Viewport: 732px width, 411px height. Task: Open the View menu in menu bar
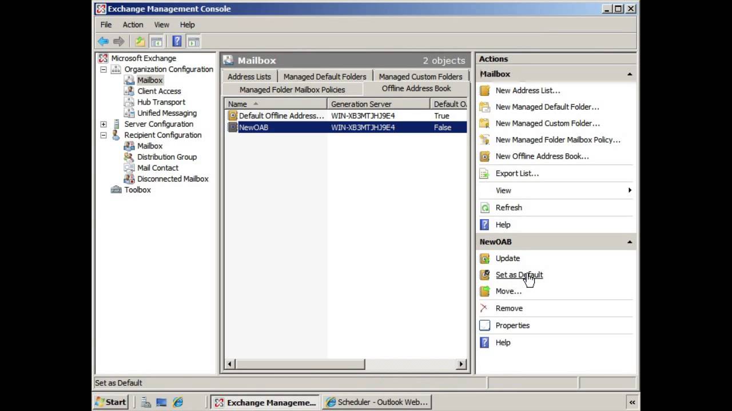pos(162,25)
